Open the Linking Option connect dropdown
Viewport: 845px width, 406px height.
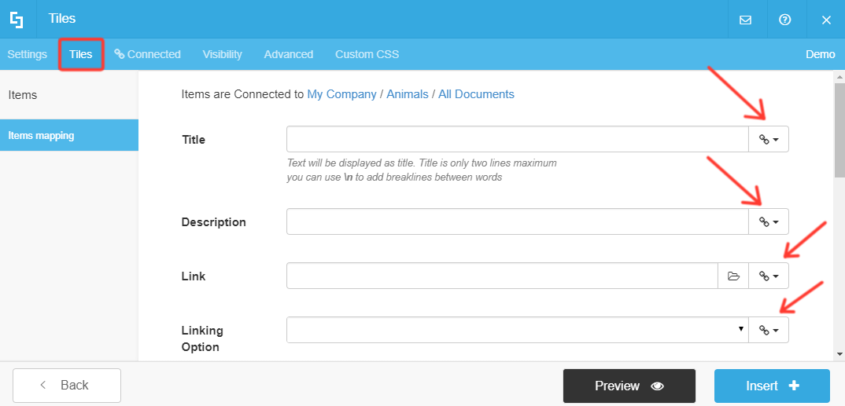[769, 330]
